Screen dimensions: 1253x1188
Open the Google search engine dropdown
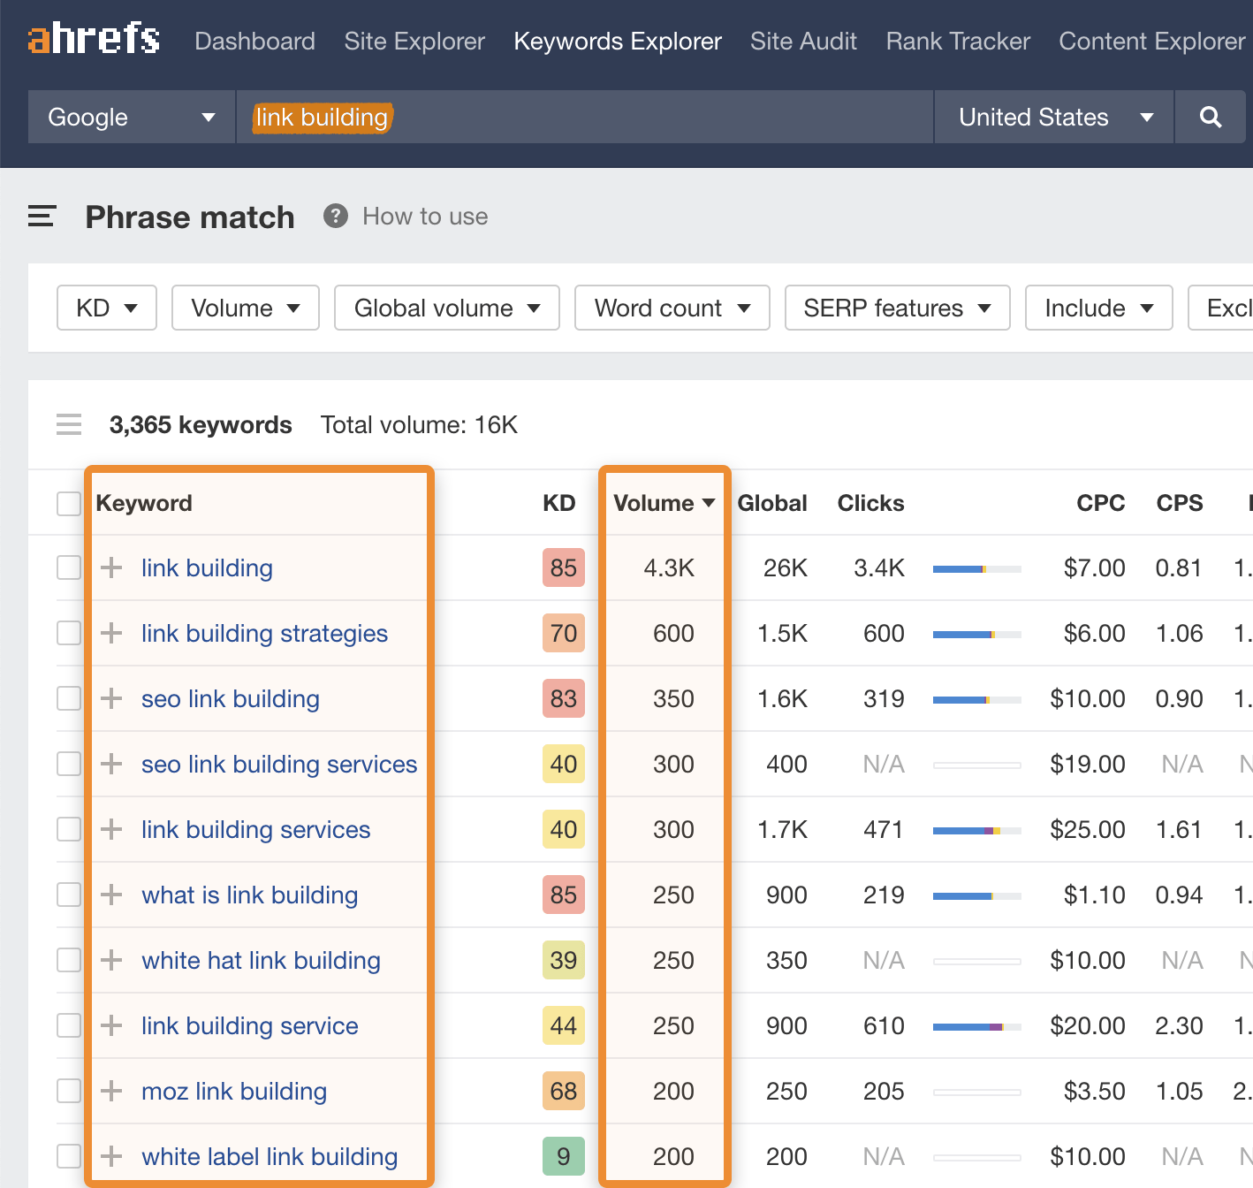(x=132, y=117)
